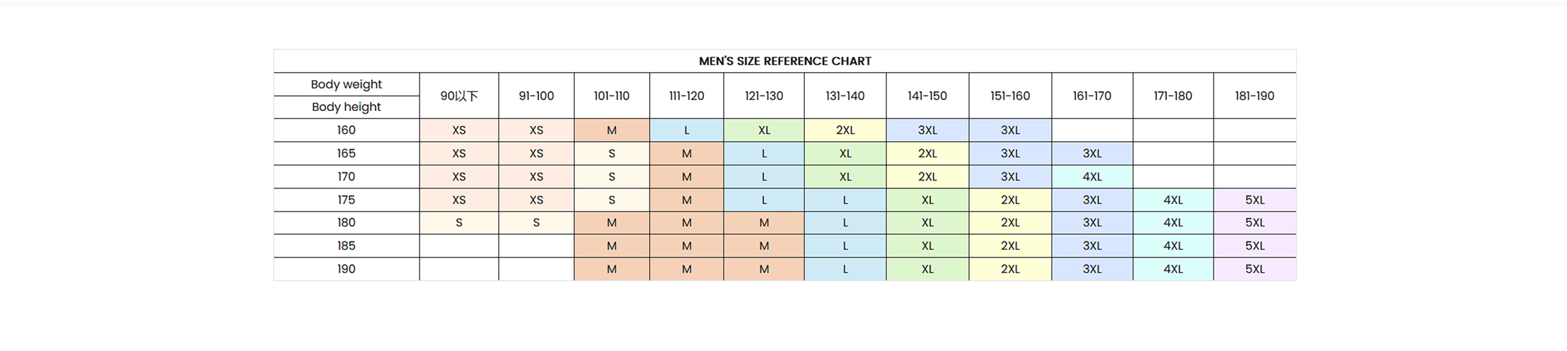Click the 5XL cell in the 175 height row
Image resolution: width=1567 pixels, height=351 pixels.
pyautogui.click(x=1254, y=200)
